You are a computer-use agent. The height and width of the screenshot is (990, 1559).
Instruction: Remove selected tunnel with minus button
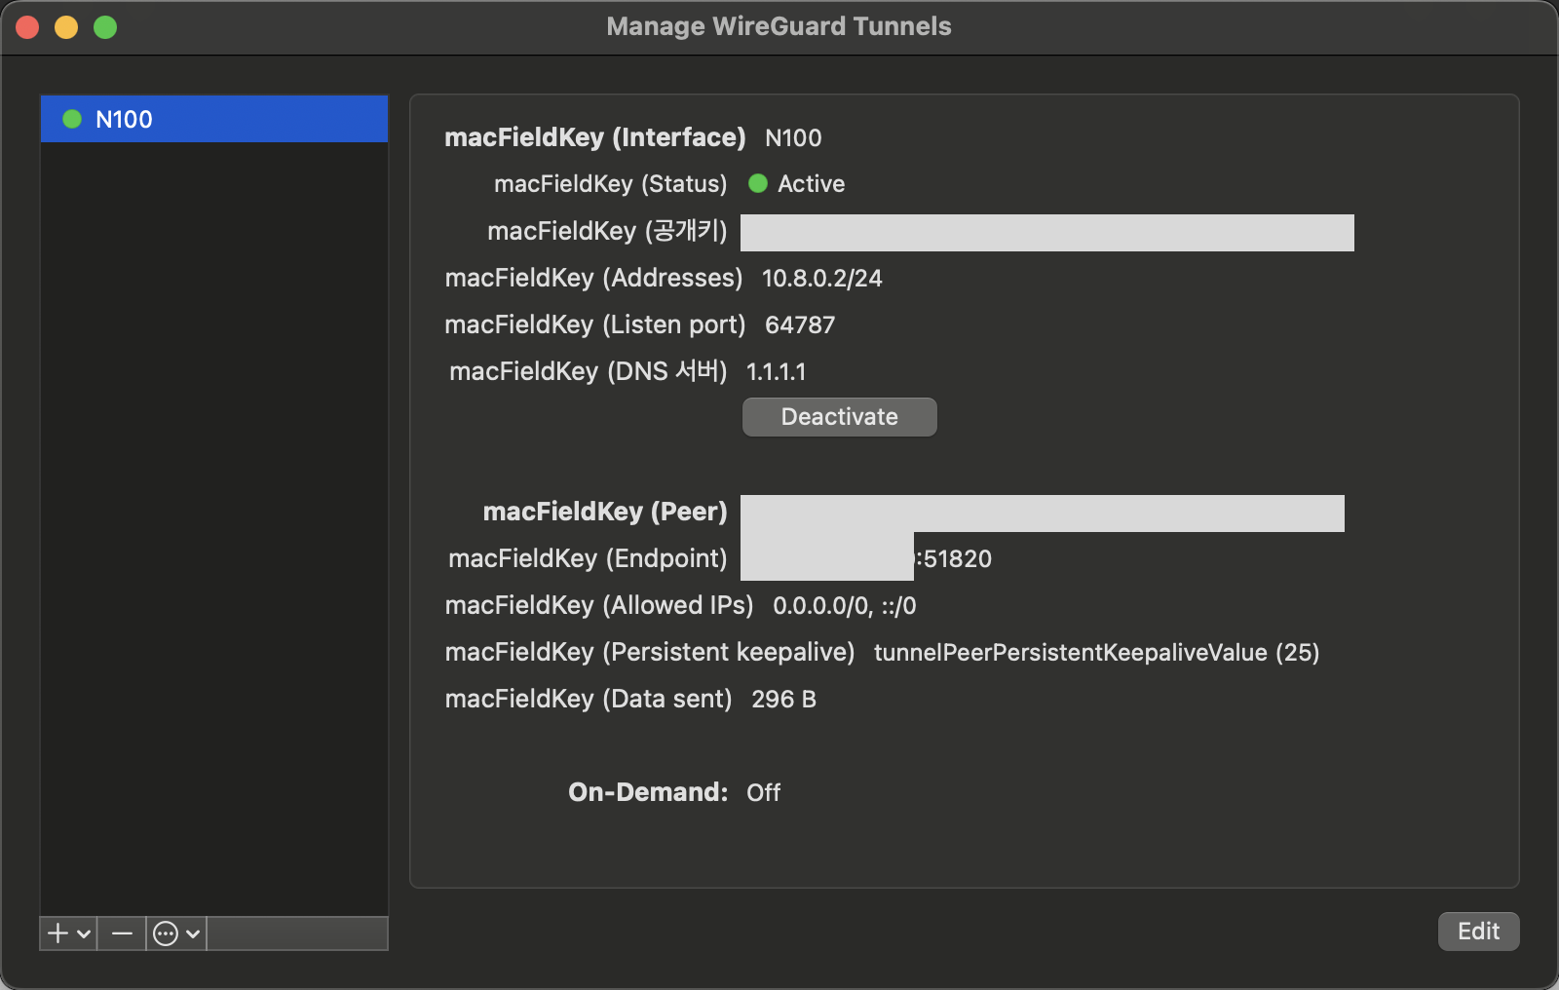coord(122,933)
